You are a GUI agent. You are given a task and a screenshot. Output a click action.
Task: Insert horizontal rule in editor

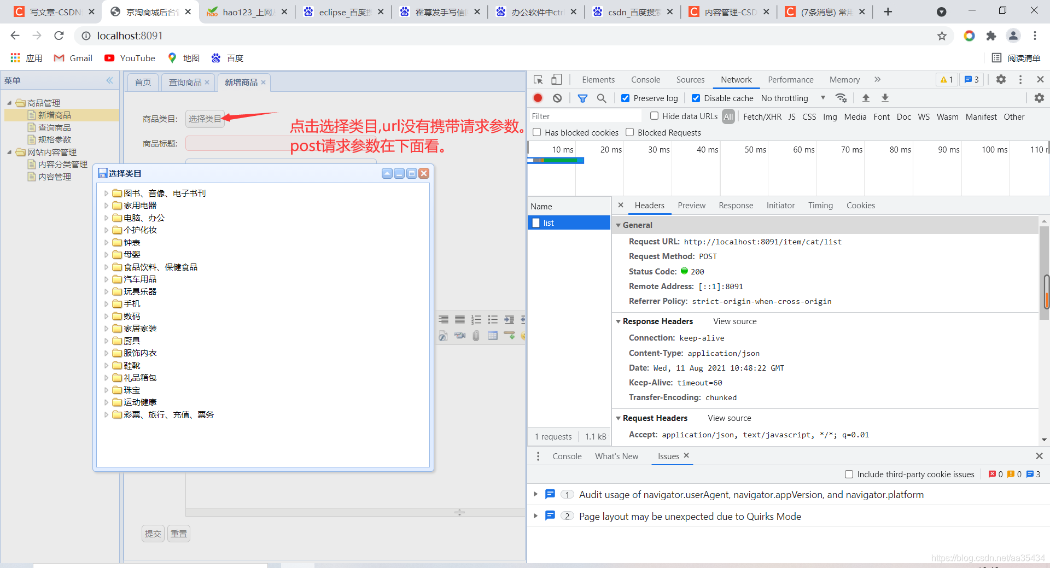[509, 336]
